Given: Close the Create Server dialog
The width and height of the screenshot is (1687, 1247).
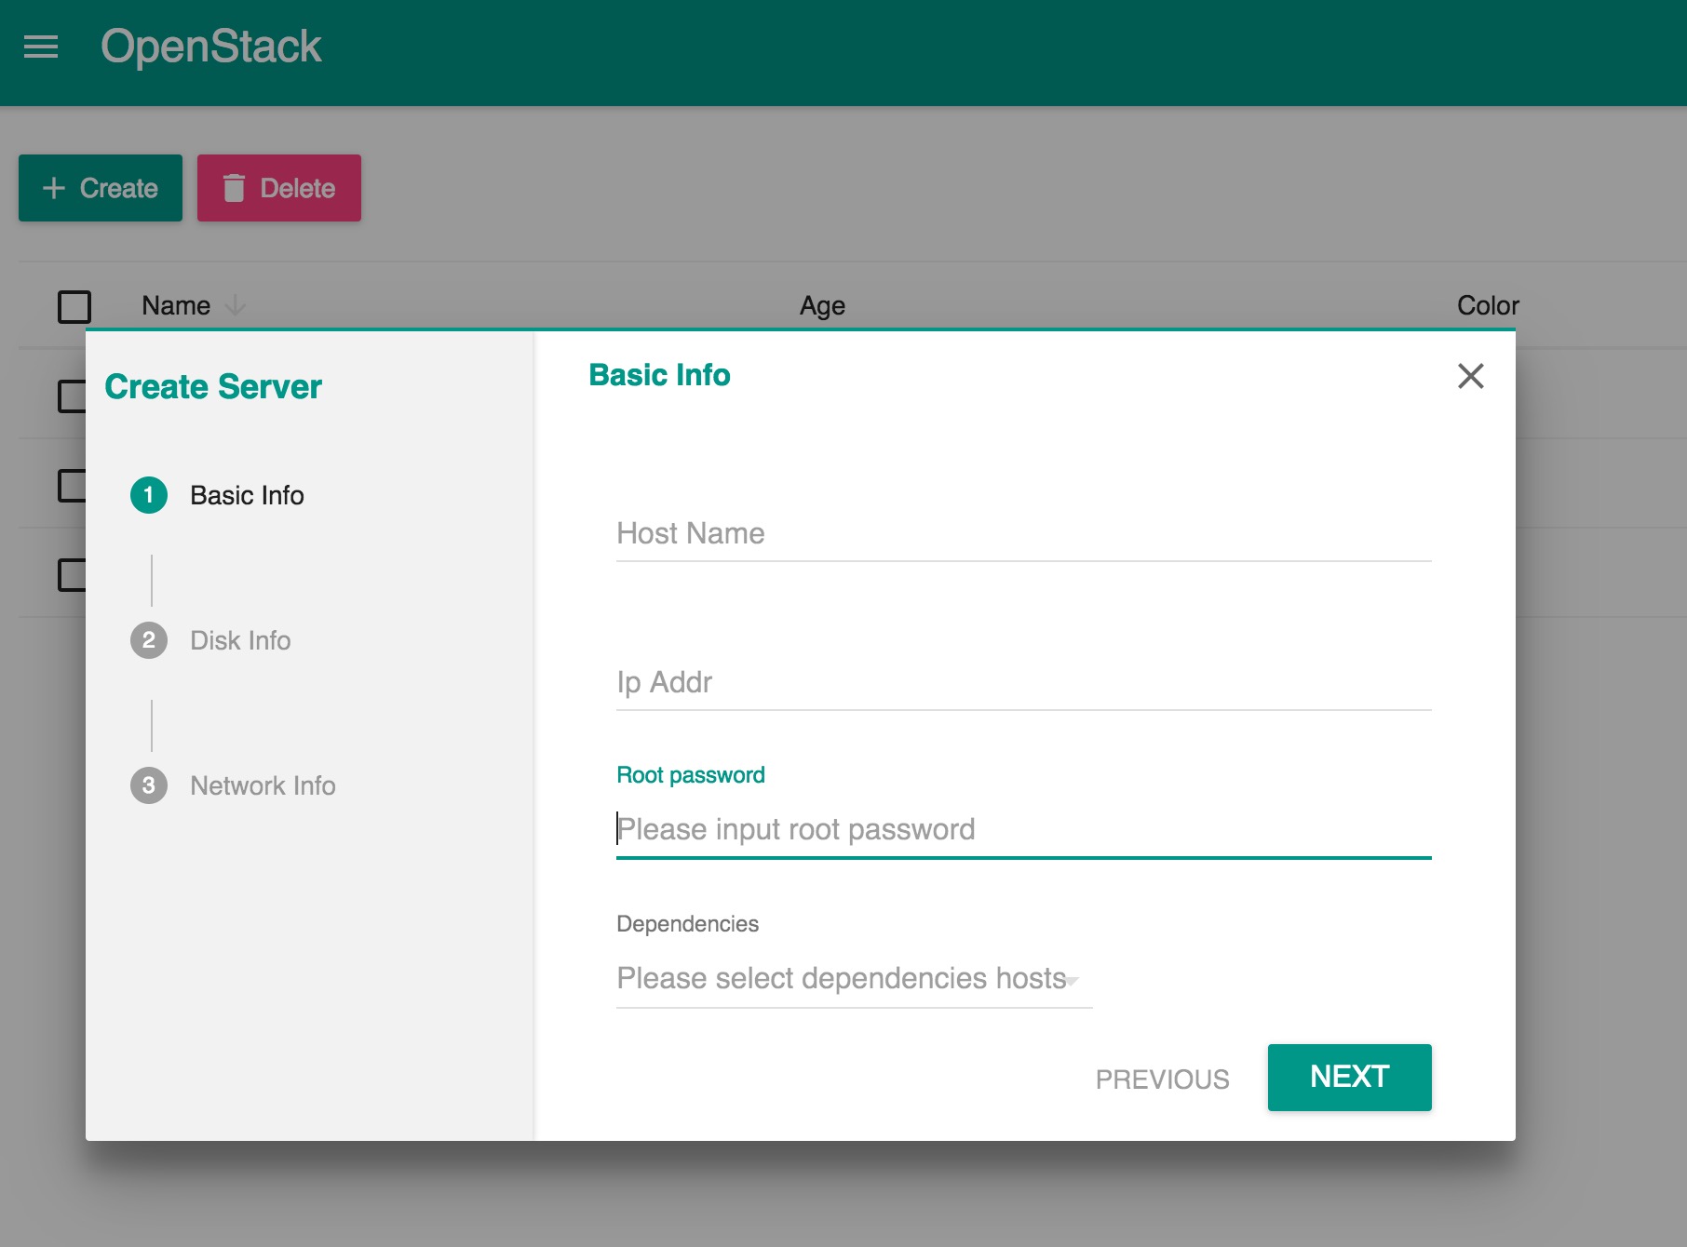Looking at the screenshot, I should click(1470, 376).
